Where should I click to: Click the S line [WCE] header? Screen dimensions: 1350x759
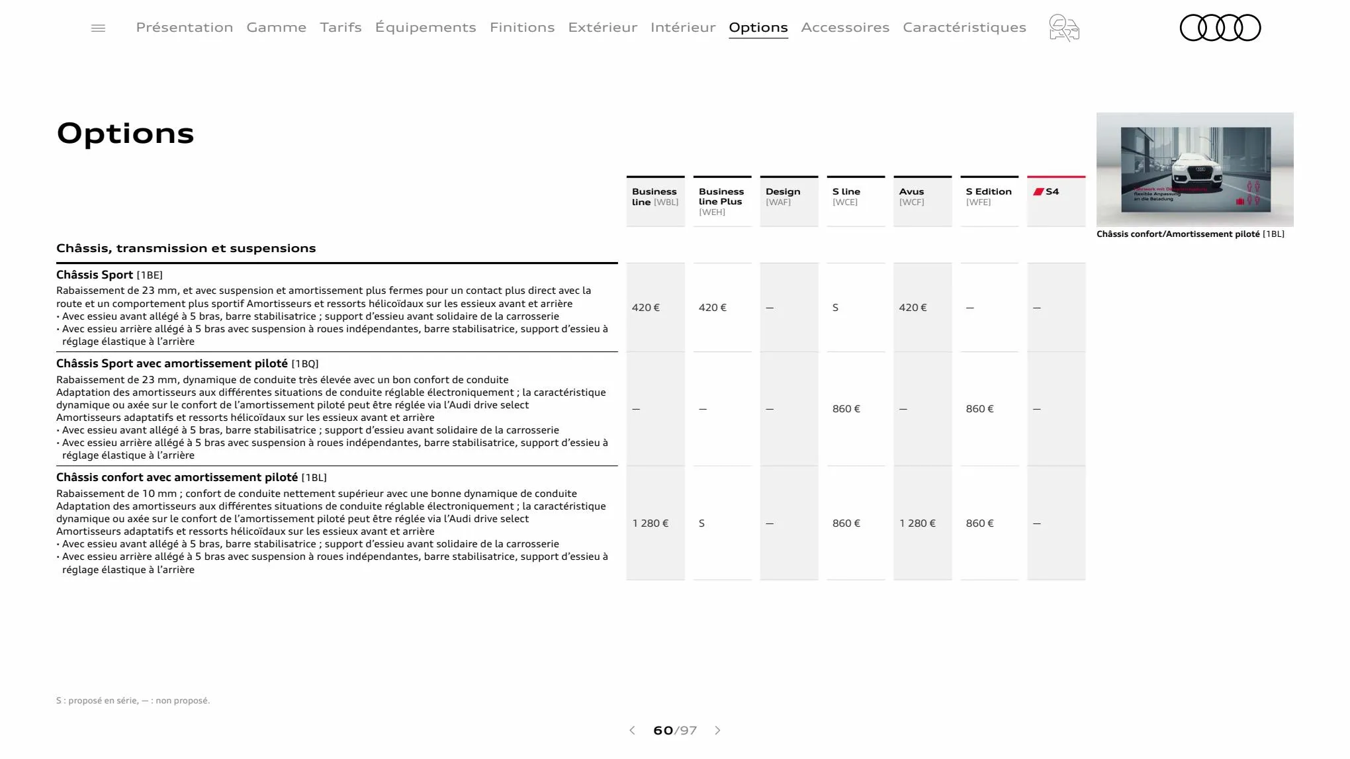(x=856, y=201)
